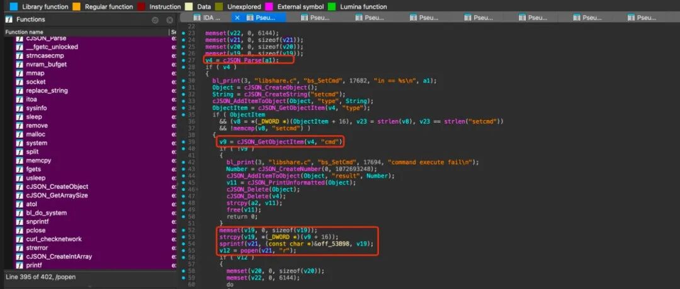Close the Functions panel

pos(169,20)
